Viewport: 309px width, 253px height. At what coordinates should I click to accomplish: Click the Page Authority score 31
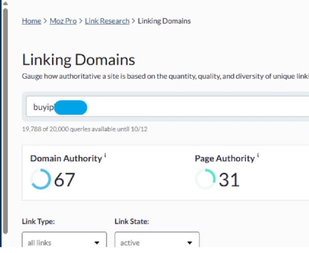[229, 179]
